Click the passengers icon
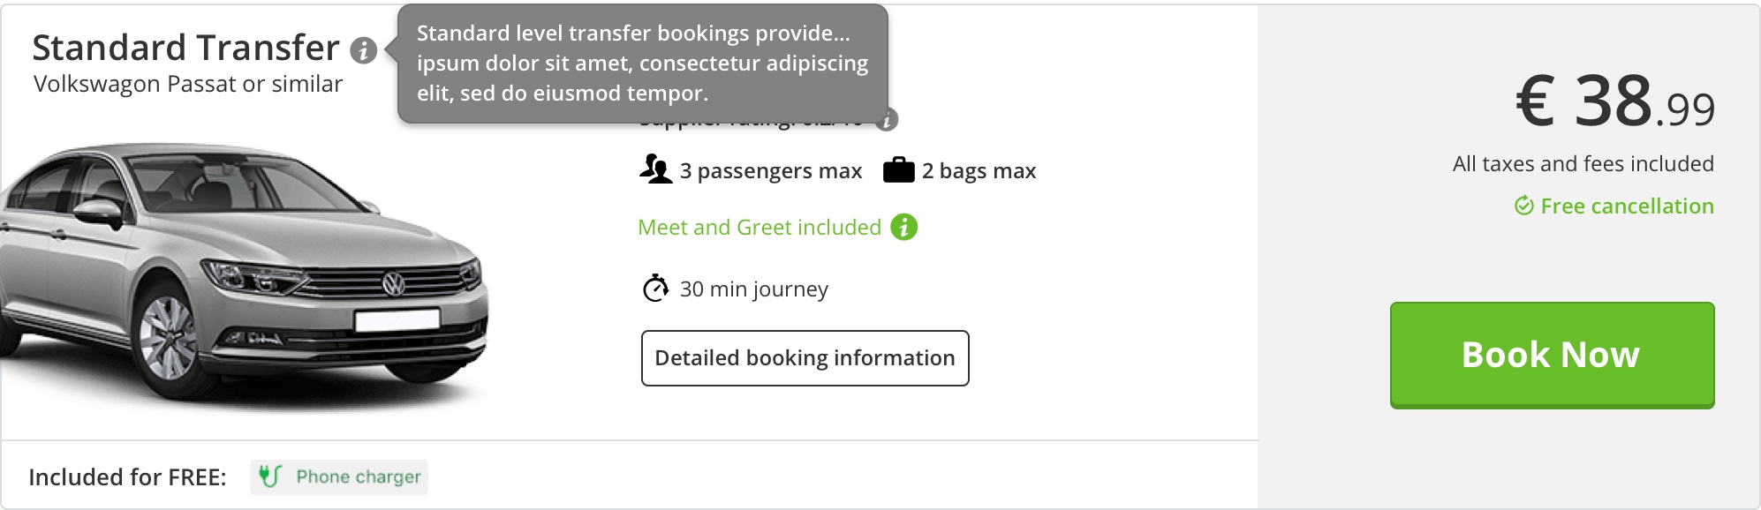Viewport: 1761px width, 510px height. tap(655, 169)
